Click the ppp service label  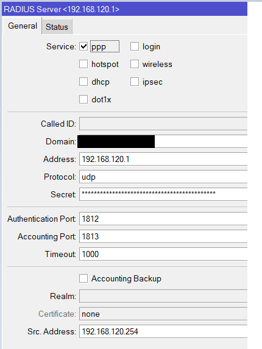[x=99, y=47]
